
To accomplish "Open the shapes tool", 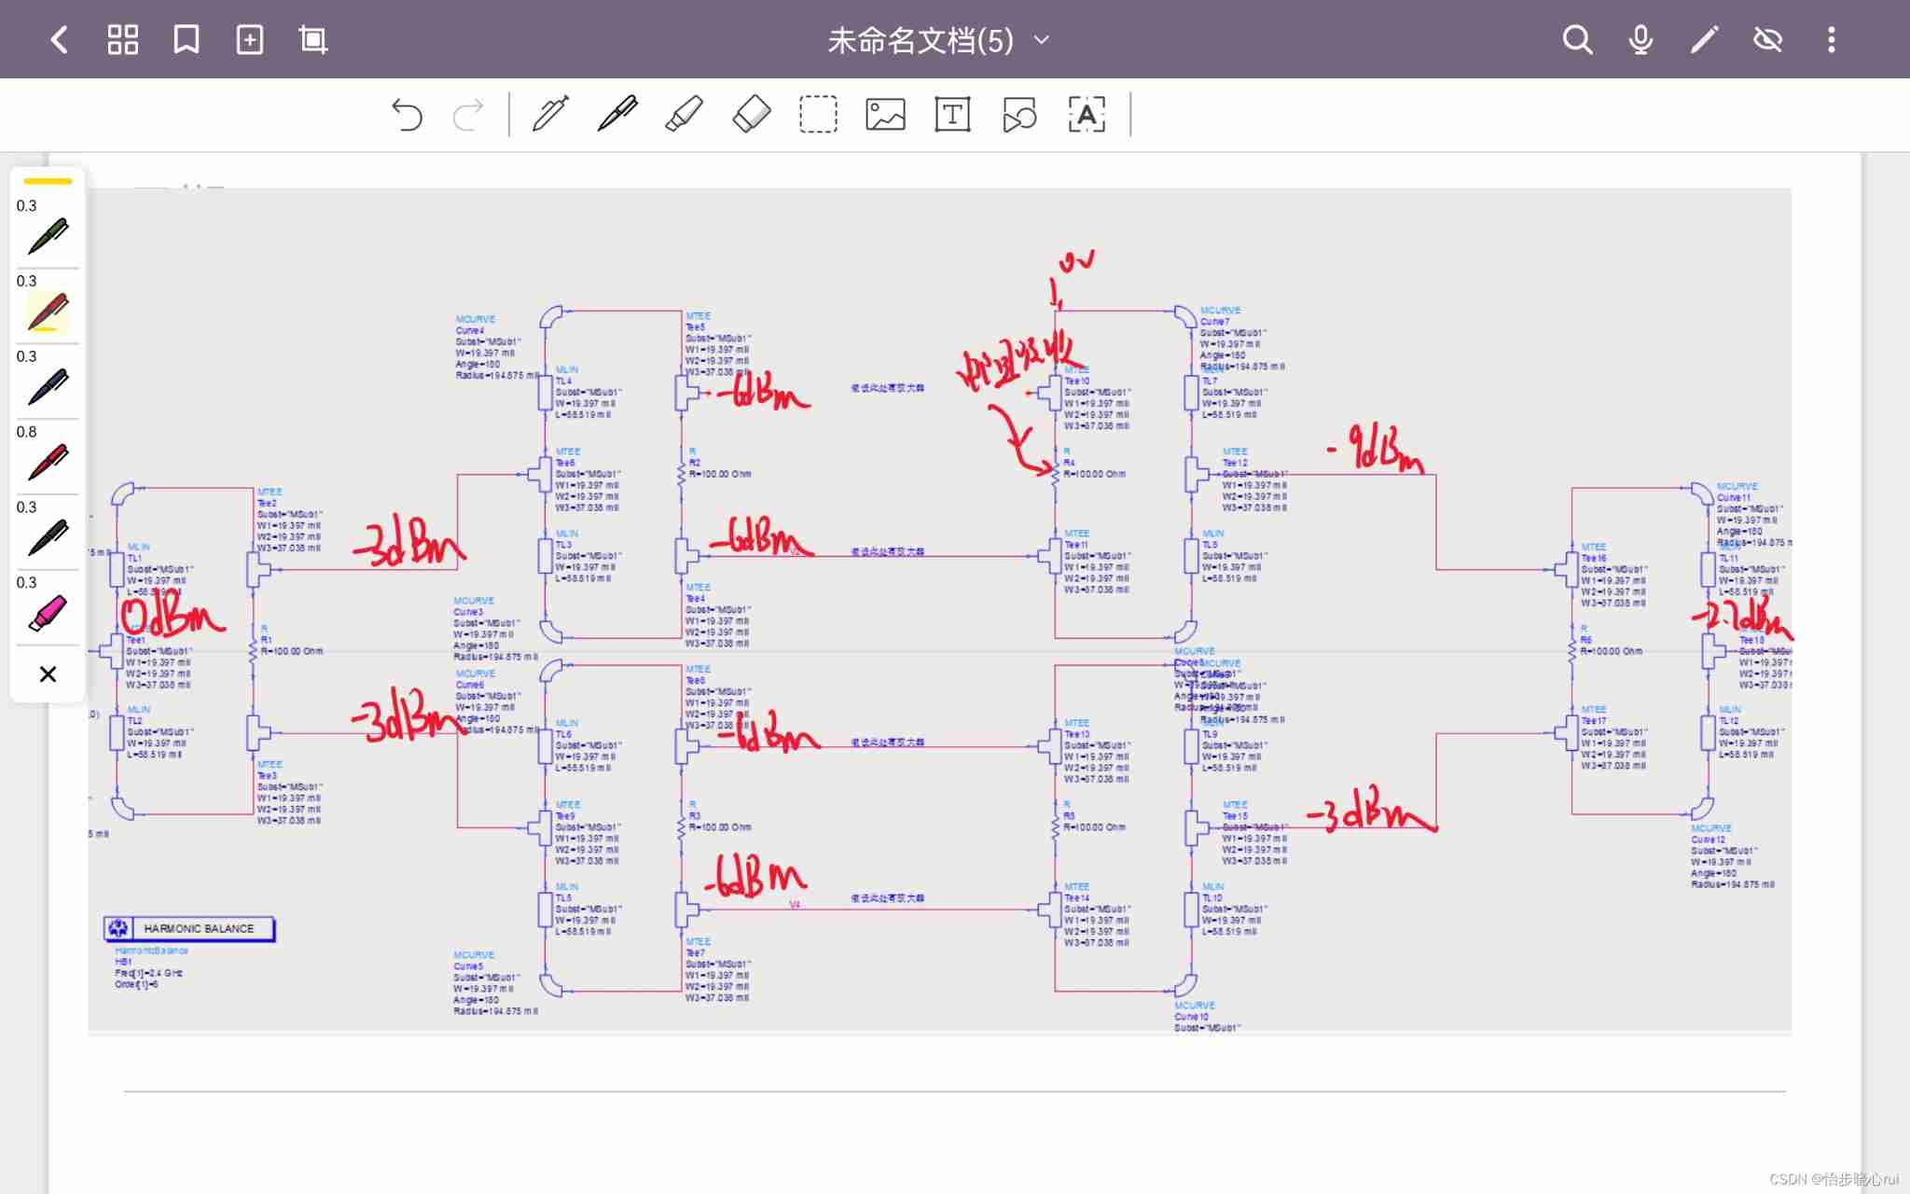I will [1019, 116].
